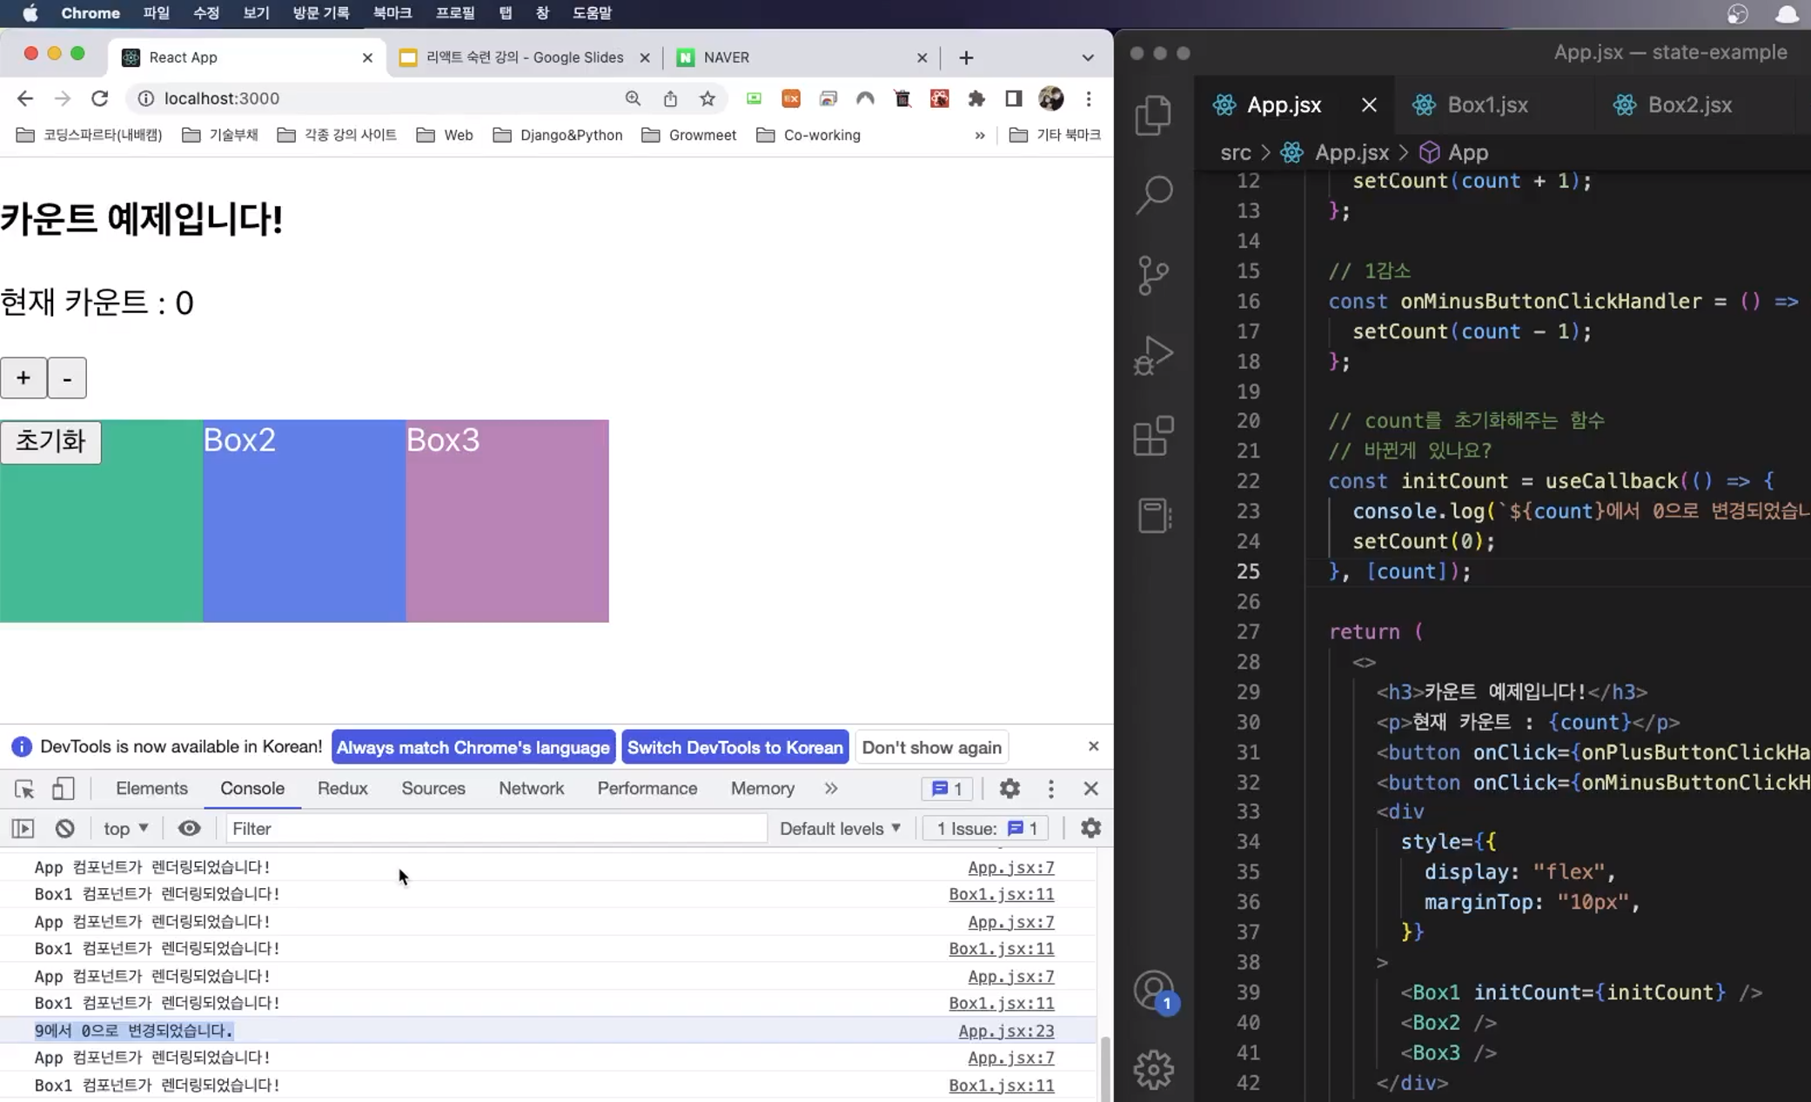The image size is (1811, 1102).
Task: Open VS Code Explorer files icon
Action: (x=1153, y=115)
